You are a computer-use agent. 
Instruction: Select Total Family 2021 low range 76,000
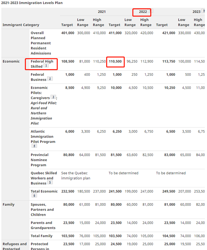click(85, 236)
